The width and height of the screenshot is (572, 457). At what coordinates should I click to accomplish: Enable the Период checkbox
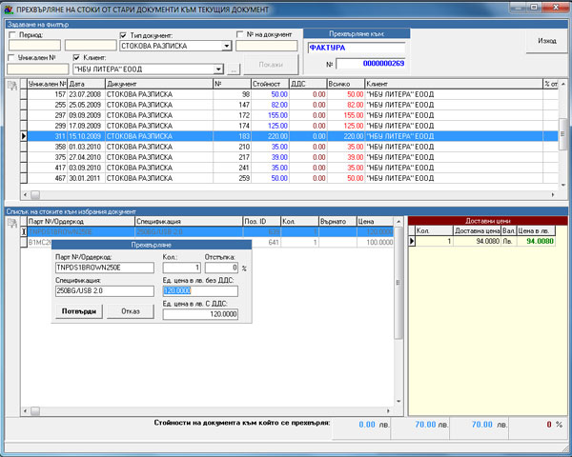pyautogui.click(x=12, y=34)
